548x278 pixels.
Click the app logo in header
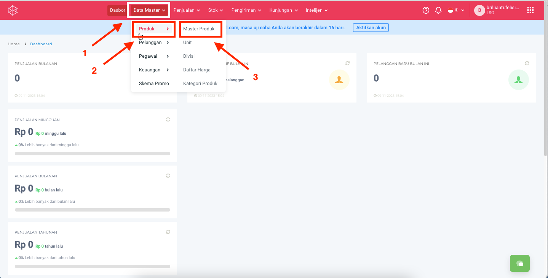[x=13, y=10]
